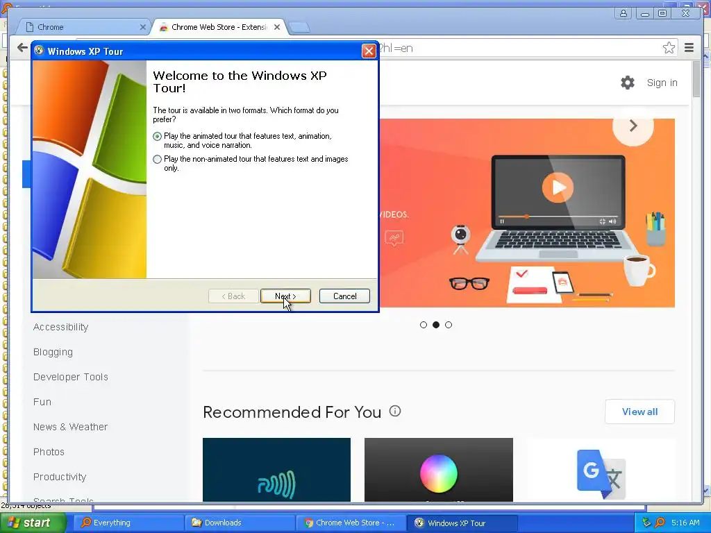Select the first carousel dot
This screenshot has width=711, height=533.
pyautogui.click(x=424, y=325)
